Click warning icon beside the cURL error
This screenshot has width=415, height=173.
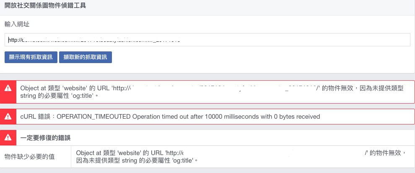[8, 117]
